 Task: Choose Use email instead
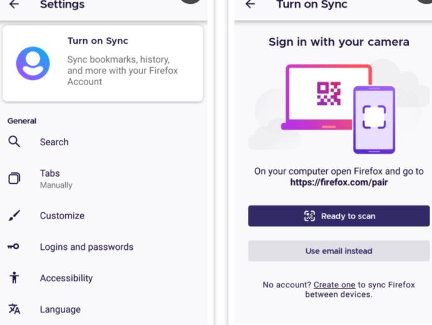[x=339, y=251]
